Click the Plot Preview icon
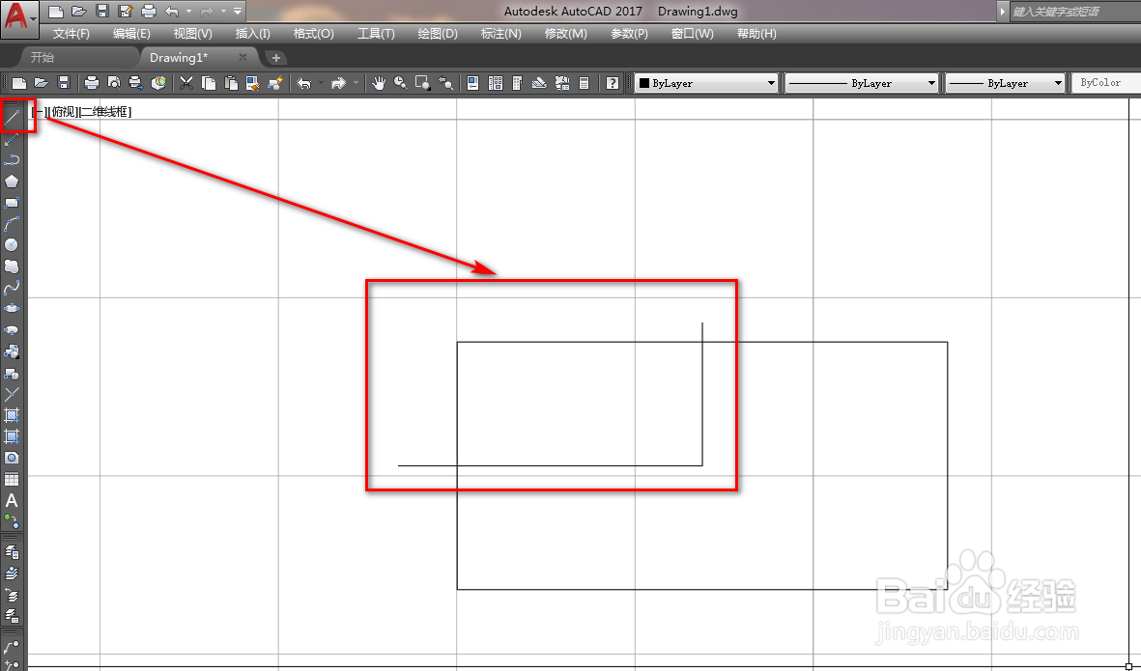 114,83
